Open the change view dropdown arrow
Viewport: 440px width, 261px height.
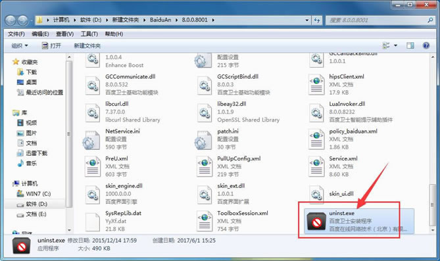[396, 45]
